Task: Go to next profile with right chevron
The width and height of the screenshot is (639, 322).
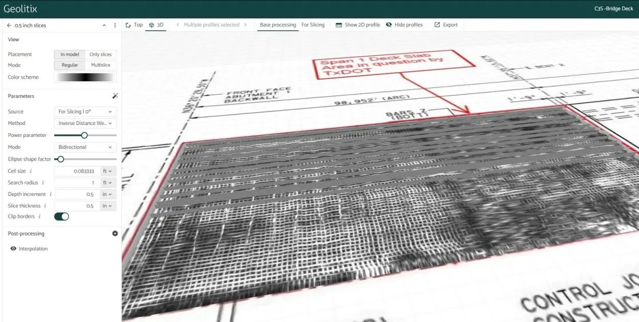Action: (x=245, y=25)
